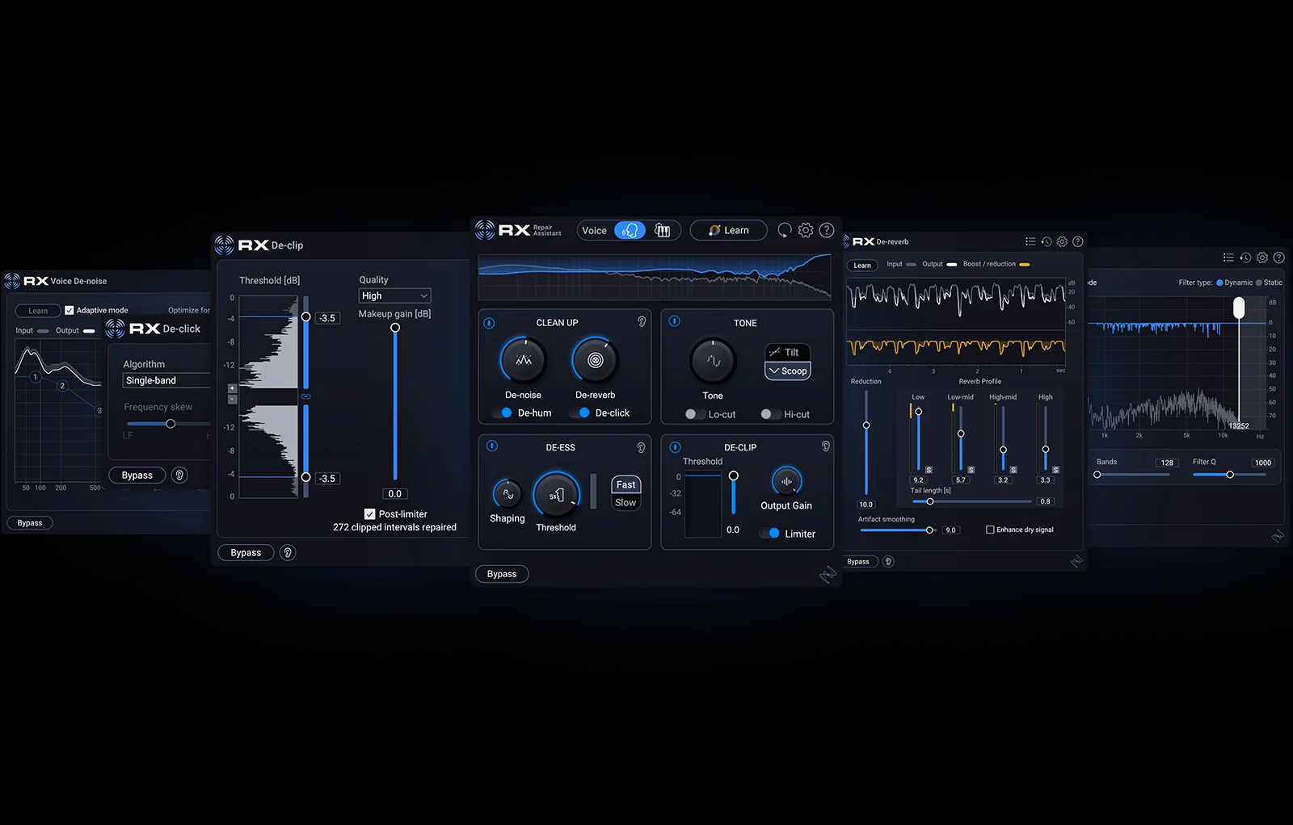1293x825 pixels.
Task: Click the Artifact smoothing slider handle
Action: pyautogui.click(x=929, y=530)
